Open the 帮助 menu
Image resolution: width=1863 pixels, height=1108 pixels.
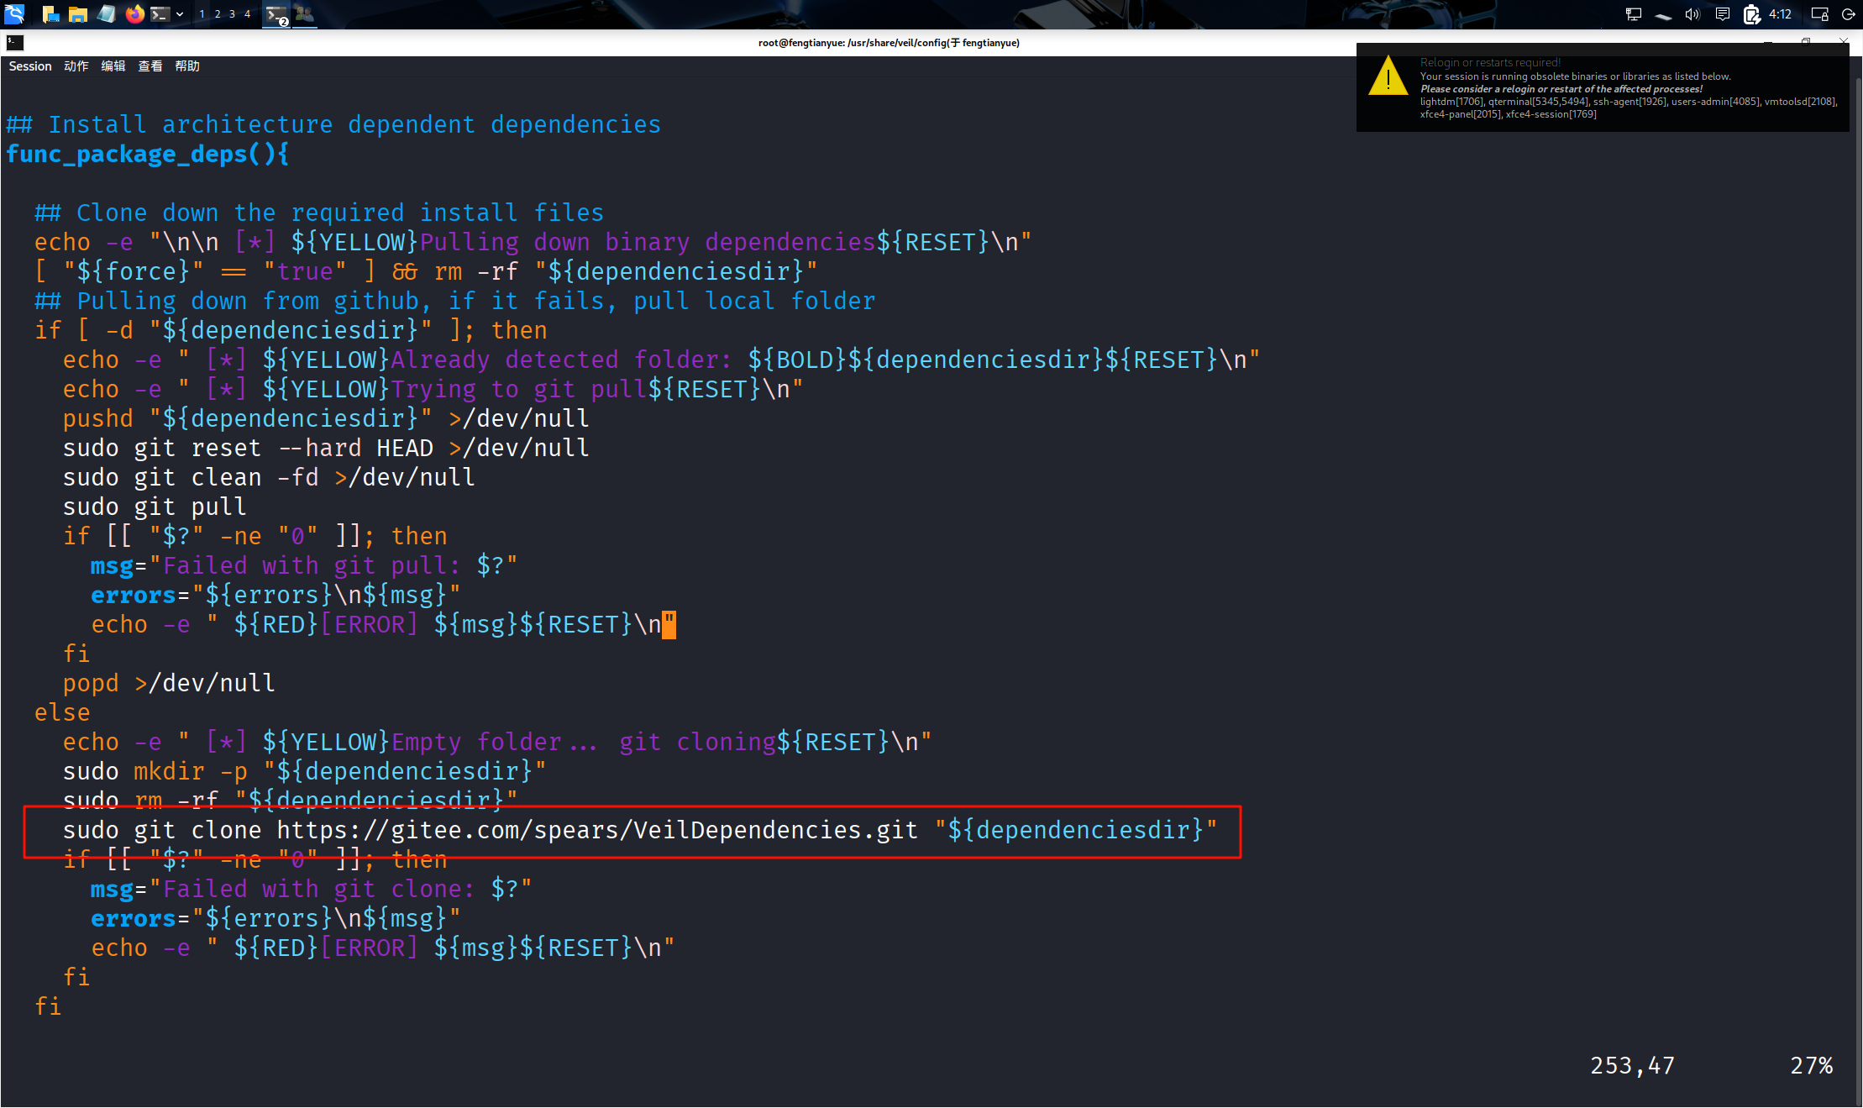click(x=187, y=66)
